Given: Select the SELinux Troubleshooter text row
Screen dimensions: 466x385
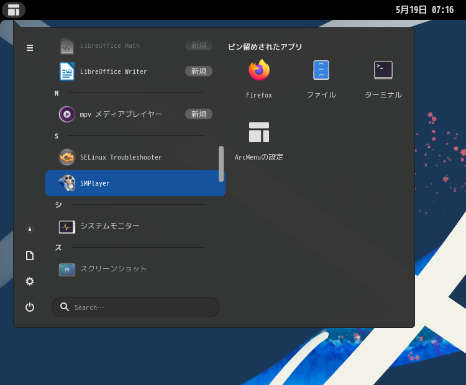Looking at the screenshot, I should [135, 157].
